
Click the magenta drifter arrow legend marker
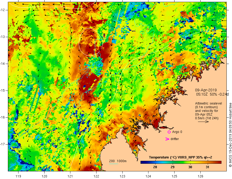tap(167, 139)
